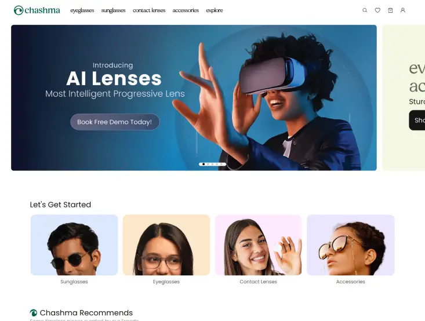
Task: Expand the contact lenses menu
Action: 149,10
